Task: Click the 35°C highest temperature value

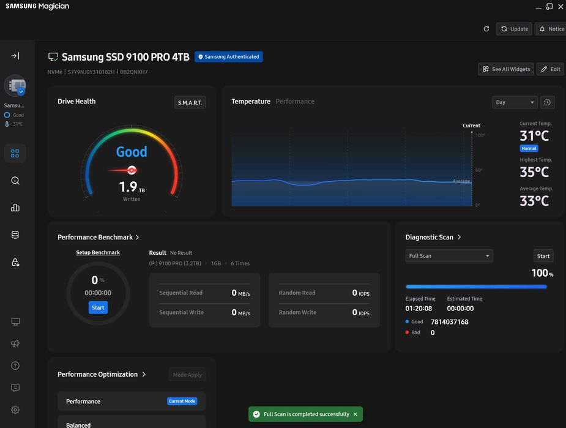Action: (x=534, y=172)
